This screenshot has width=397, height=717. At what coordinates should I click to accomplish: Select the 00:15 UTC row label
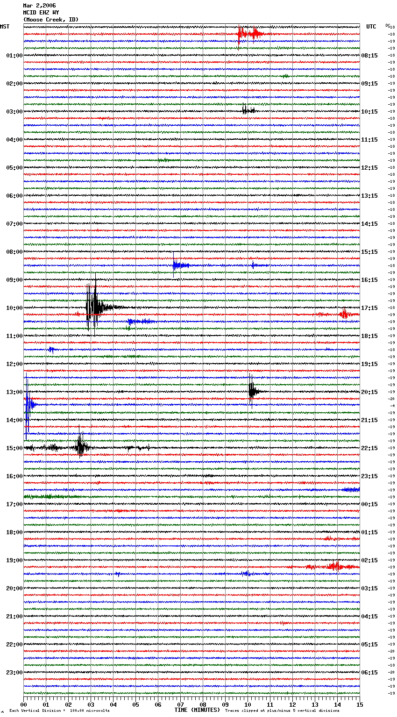tap(369, 504)
